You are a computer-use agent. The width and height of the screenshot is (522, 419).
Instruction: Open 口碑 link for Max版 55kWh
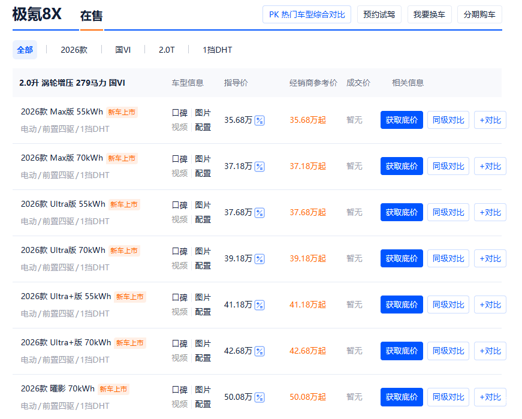click(x=180, y=113)
